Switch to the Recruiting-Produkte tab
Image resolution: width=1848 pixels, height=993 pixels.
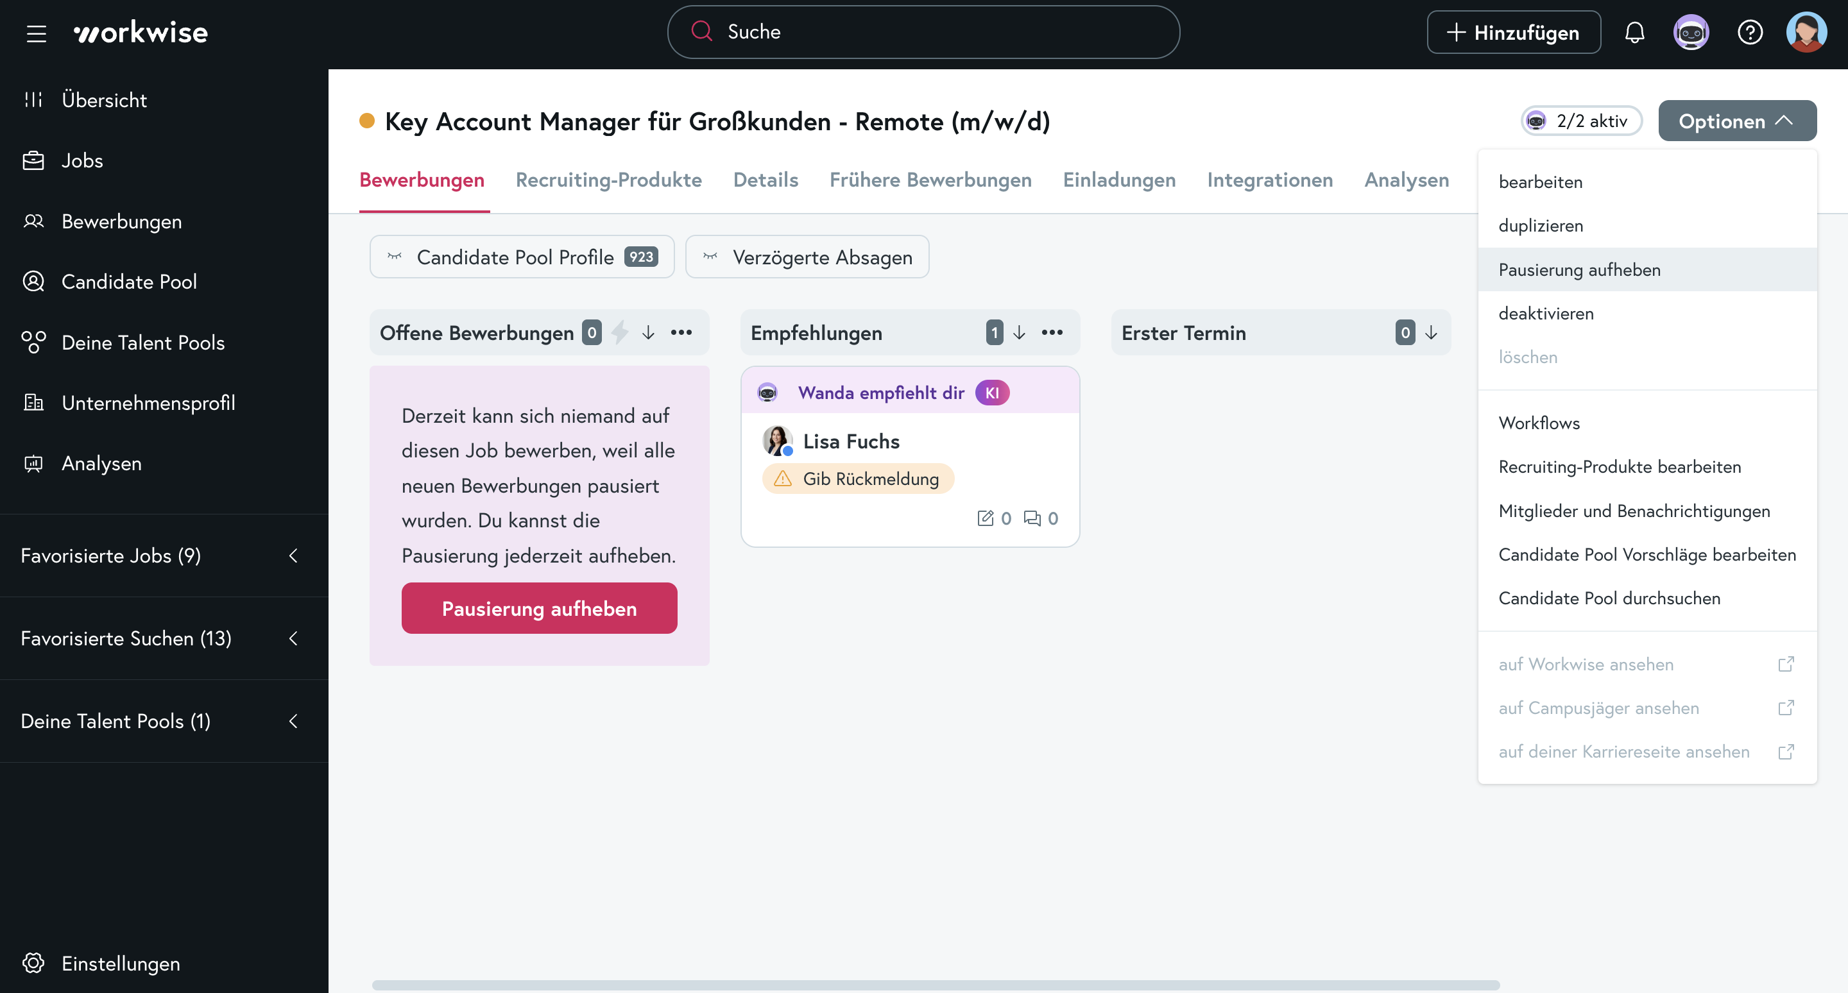point(608,180)
